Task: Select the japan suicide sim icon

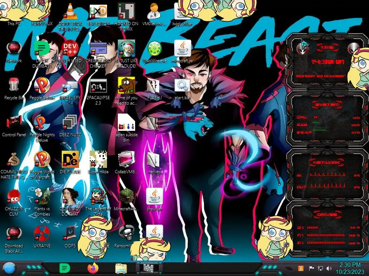Action: (x=126, y=128)
